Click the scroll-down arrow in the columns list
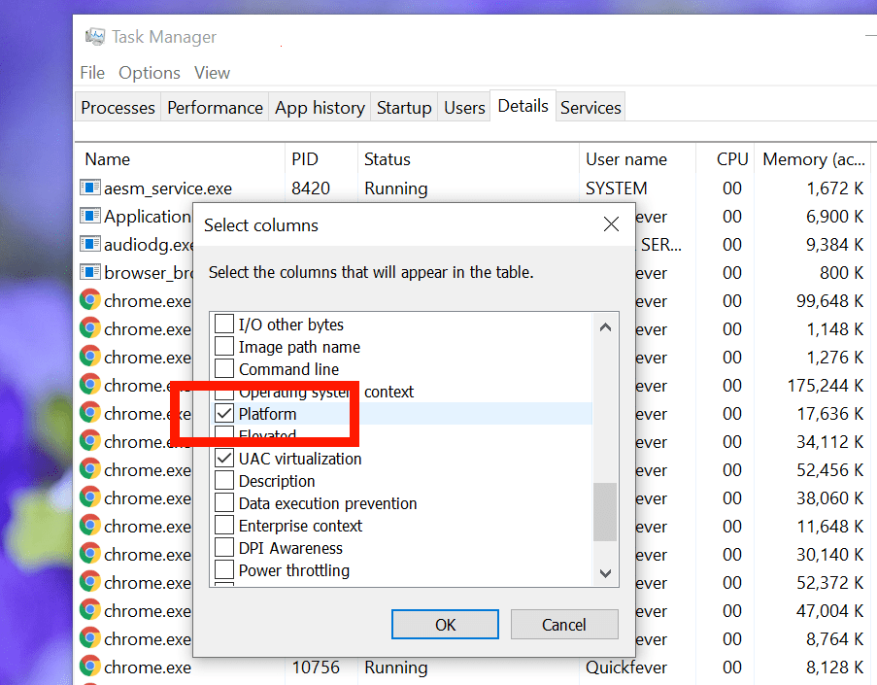 (604, 573)
